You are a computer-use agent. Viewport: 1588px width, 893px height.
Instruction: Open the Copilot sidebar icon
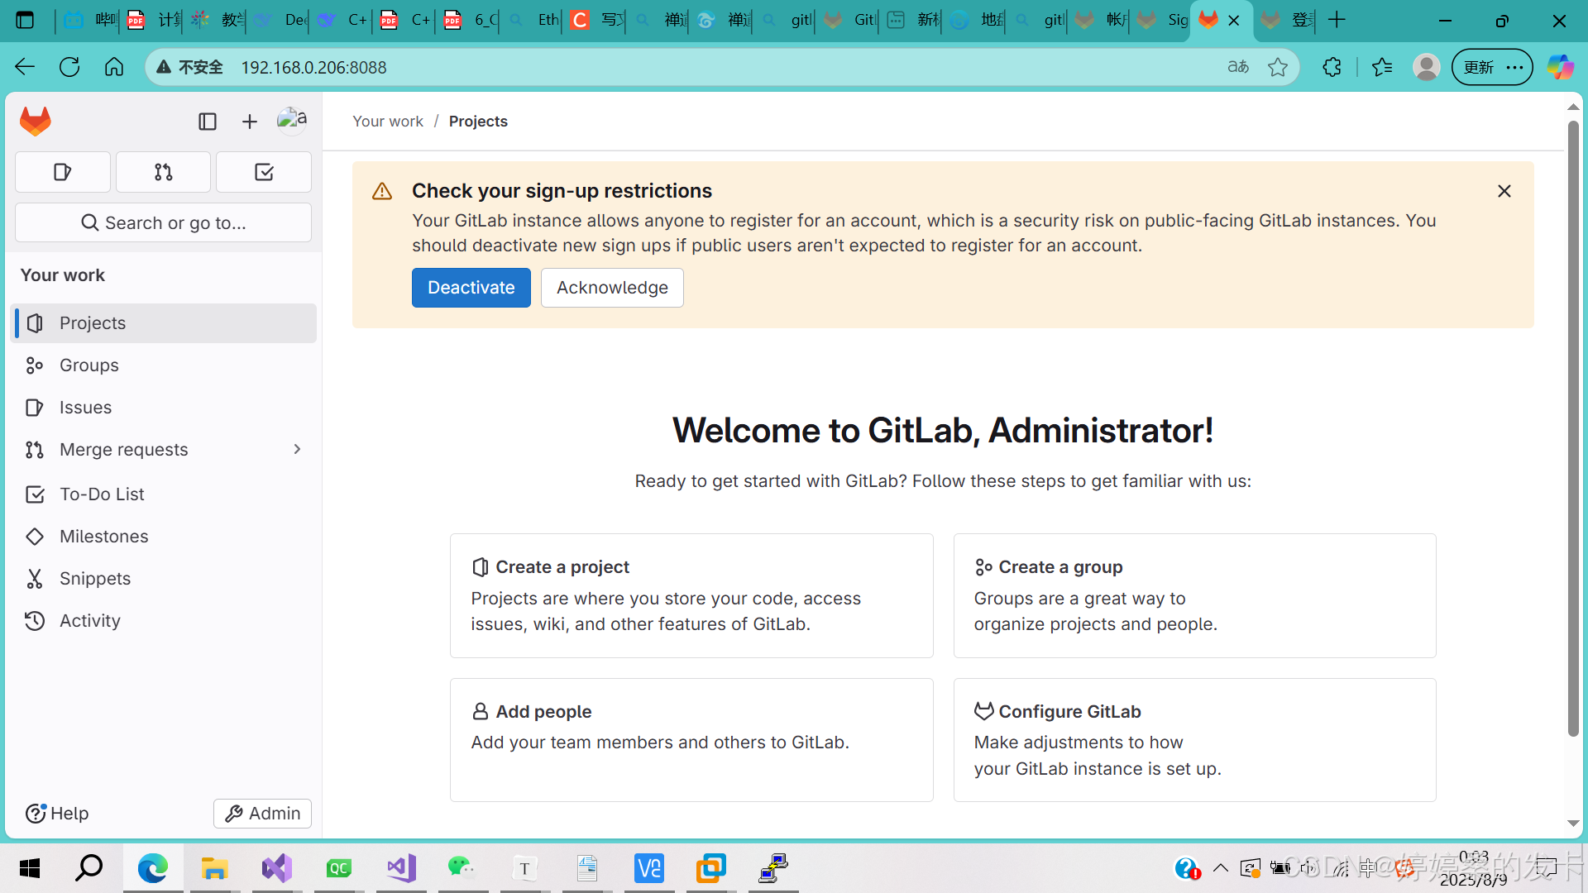[1561, 67]
